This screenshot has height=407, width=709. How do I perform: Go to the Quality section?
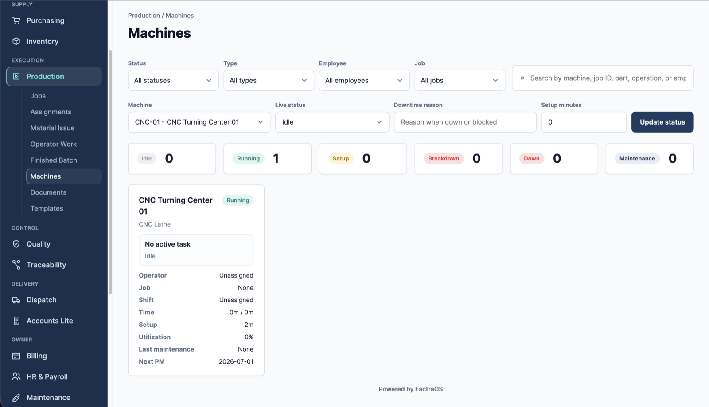pyautogui.click(x=54, y=244)
